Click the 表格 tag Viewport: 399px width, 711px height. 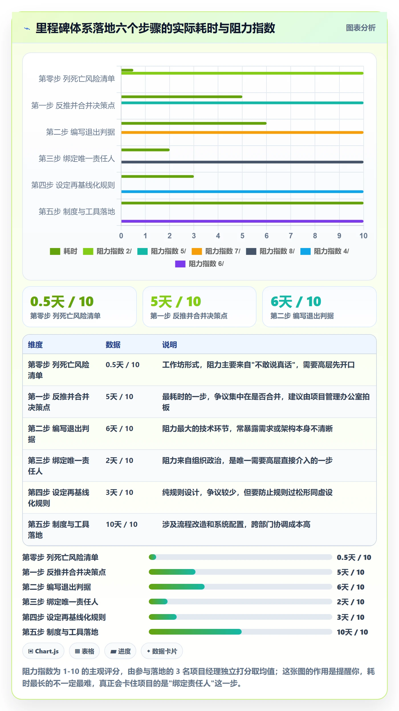click(84, 651)
